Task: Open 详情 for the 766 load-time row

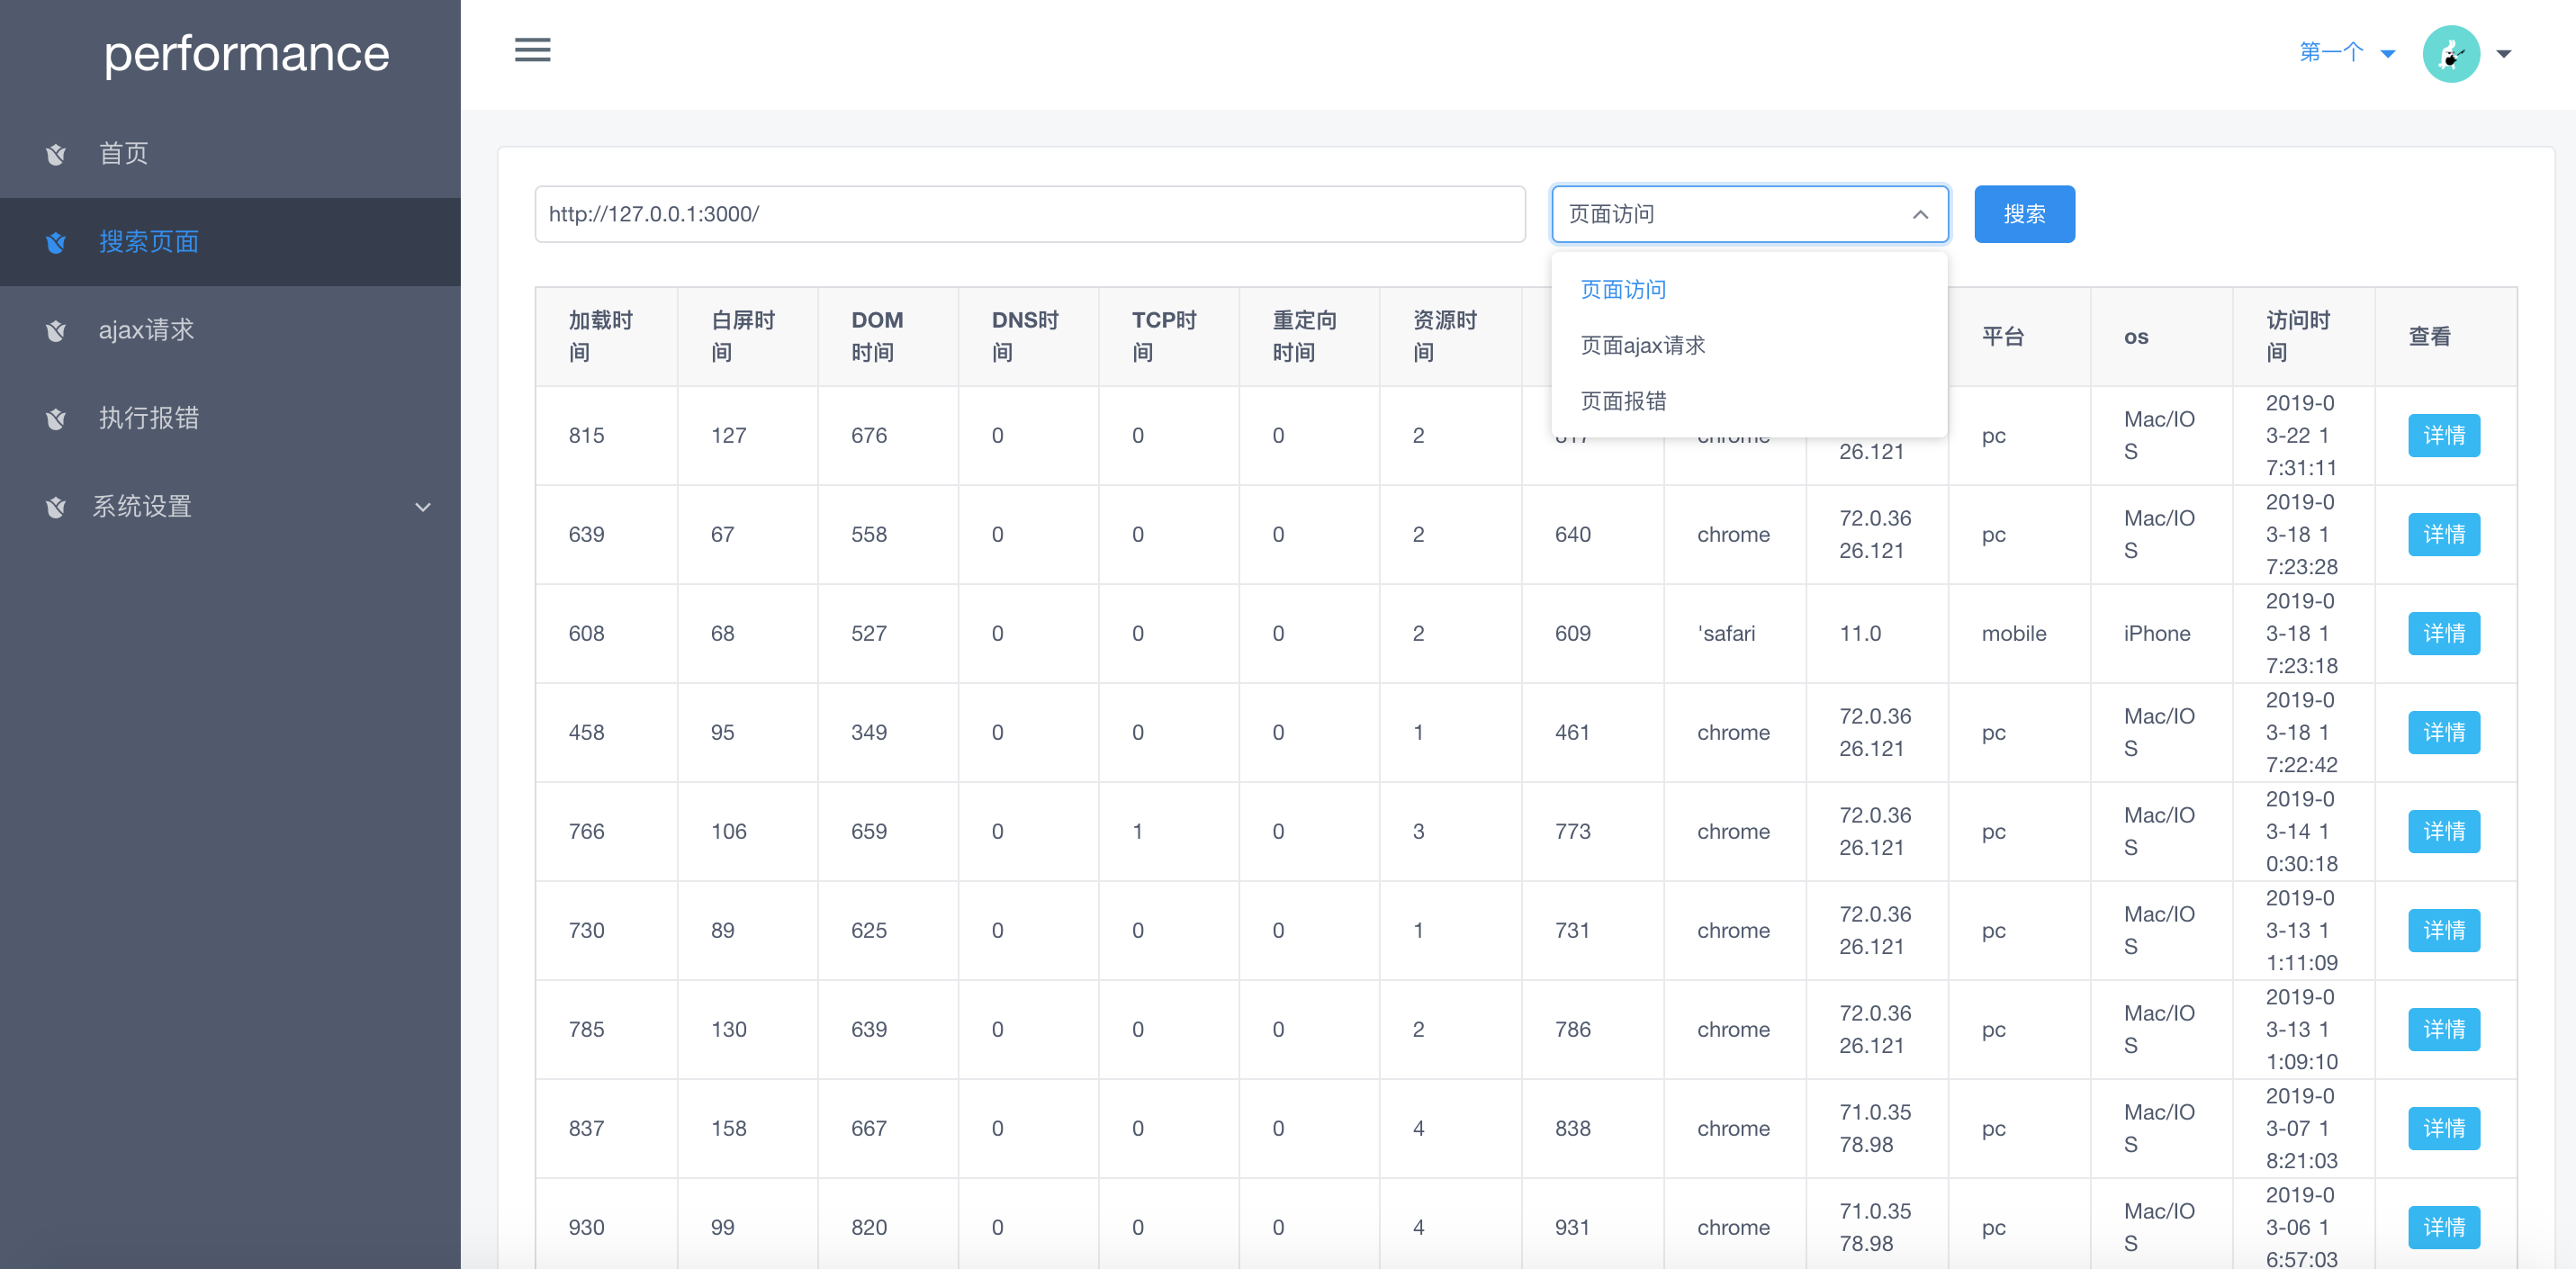Action: 2443,831
